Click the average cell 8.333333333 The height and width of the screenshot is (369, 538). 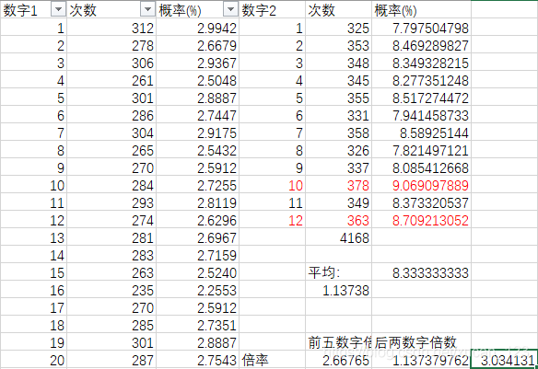[421, 272]
